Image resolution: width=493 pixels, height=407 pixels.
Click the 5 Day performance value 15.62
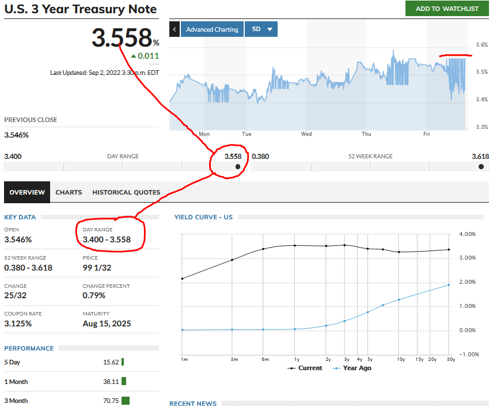[111, 362]
